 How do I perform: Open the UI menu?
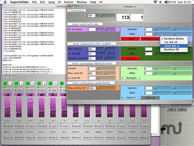pos(59,2)
